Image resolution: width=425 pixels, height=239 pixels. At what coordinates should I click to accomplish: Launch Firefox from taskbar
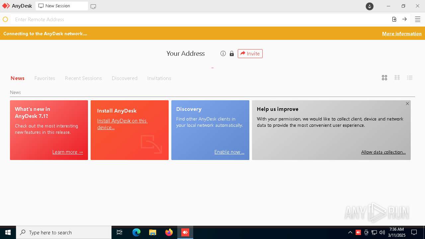click(169, 232)
